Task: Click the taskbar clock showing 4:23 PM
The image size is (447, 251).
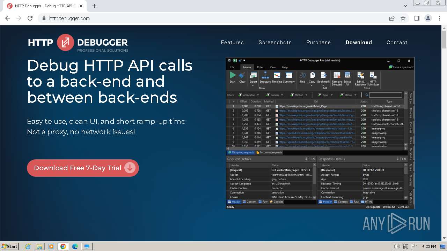Action: click(x=429, y=246)
